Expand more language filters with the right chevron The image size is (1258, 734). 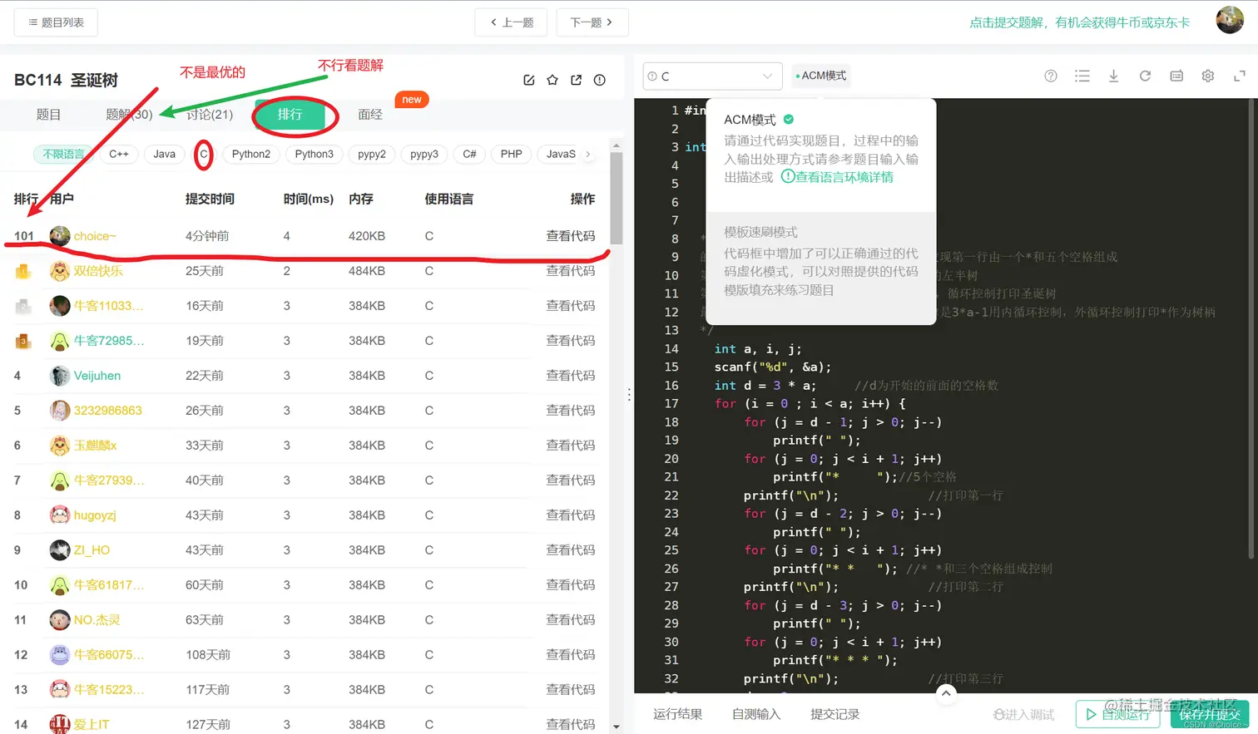click(588, 154)
